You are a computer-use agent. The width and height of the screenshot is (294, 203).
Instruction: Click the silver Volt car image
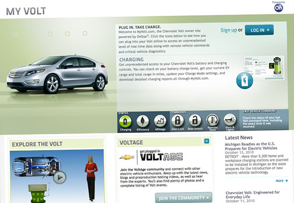57,74
